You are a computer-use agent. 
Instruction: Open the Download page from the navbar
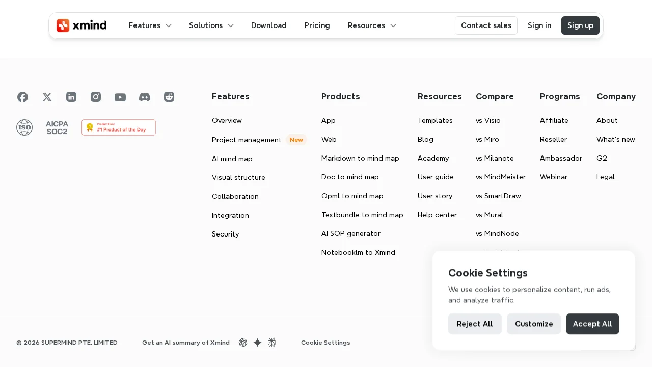pyautogui.click(x=268, y=25)
